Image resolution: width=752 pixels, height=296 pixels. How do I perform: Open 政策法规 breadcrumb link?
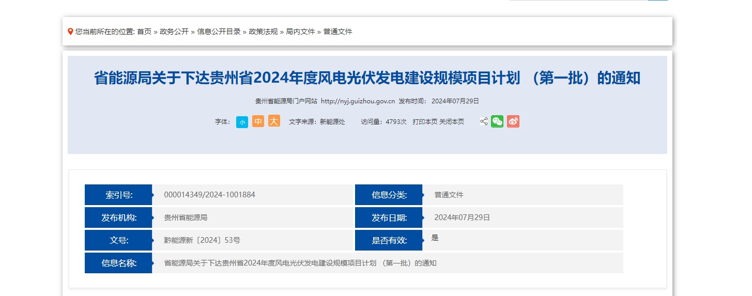tap(263, 32)
